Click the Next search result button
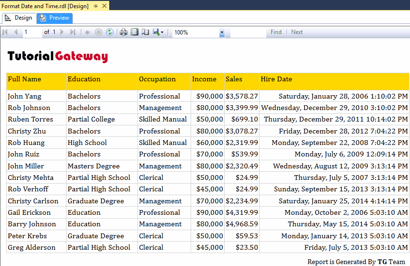Viewport: 410px width, 266px height. coord(297,32)
